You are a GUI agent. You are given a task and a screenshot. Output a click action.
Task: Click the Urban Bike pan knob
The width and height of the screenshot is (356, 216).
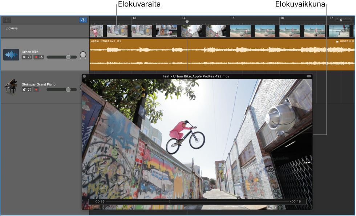[x=83, y=55]
